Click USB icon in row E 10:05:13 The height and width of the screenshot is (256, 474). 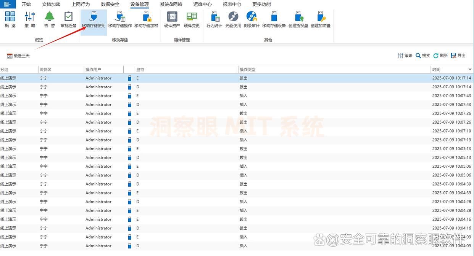coord(129,149)
